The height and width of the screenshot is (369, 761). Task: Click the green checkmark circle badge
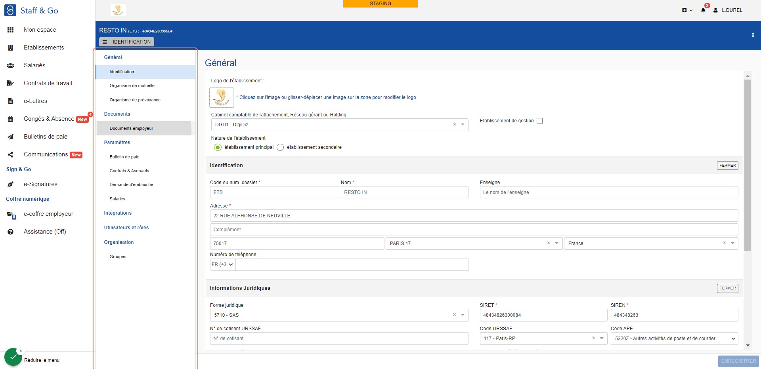tap(13, 357)
